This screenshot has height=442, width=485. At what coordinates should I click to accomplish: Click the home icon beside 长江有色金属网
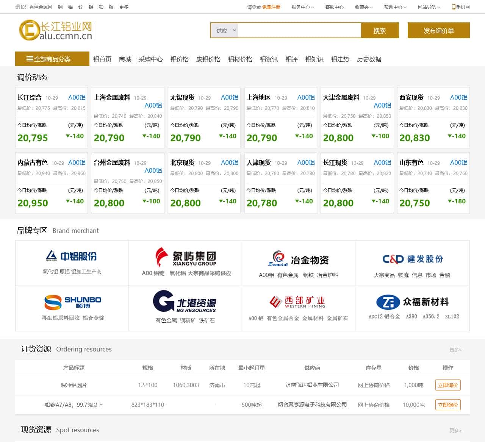[x=17, y=6]
